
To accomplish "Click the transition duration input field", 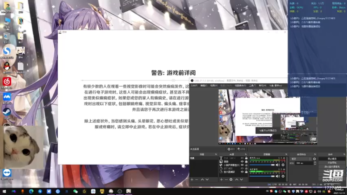I will click(304, 163).
